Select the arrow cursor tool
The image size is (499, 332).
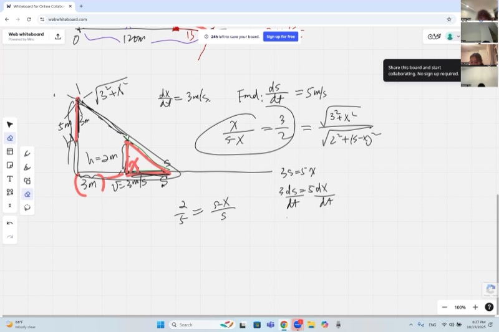pyautogui.click(x=10, y=125)
